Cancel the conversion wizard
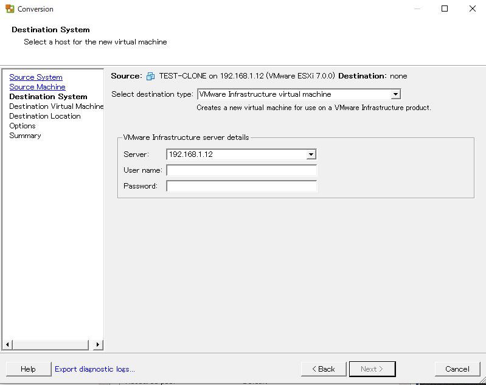 click(x=457, y=369)
